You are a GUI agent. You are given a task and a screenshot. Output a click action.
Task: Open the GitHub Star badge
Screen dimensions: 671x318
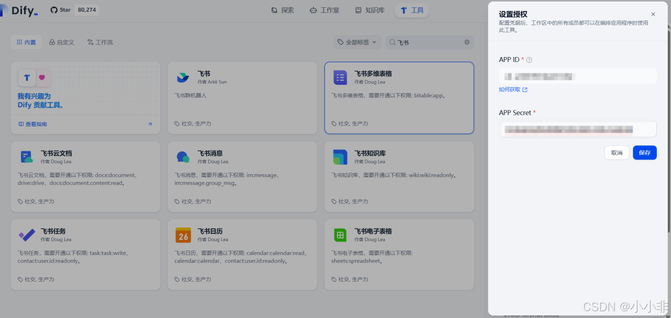pyautogui.click(x=74, y=10)
